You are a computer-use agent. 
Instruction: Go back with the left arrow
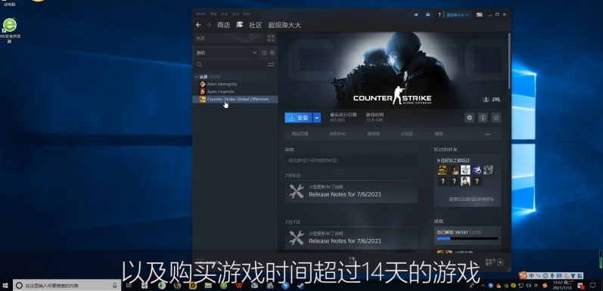pos(198,25)
